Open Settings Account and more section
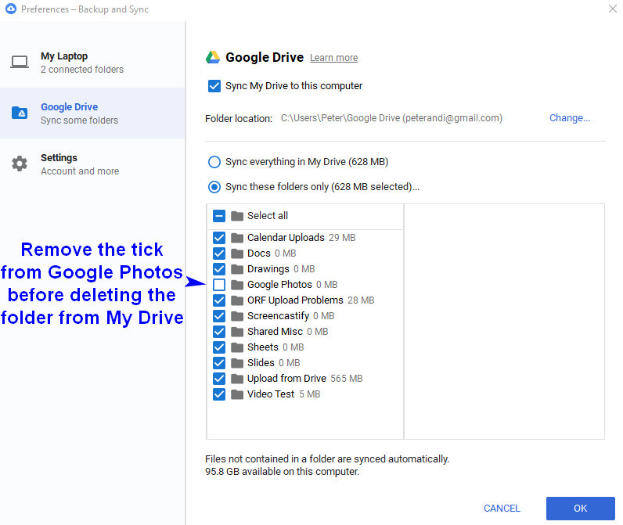 coord(92,164)
